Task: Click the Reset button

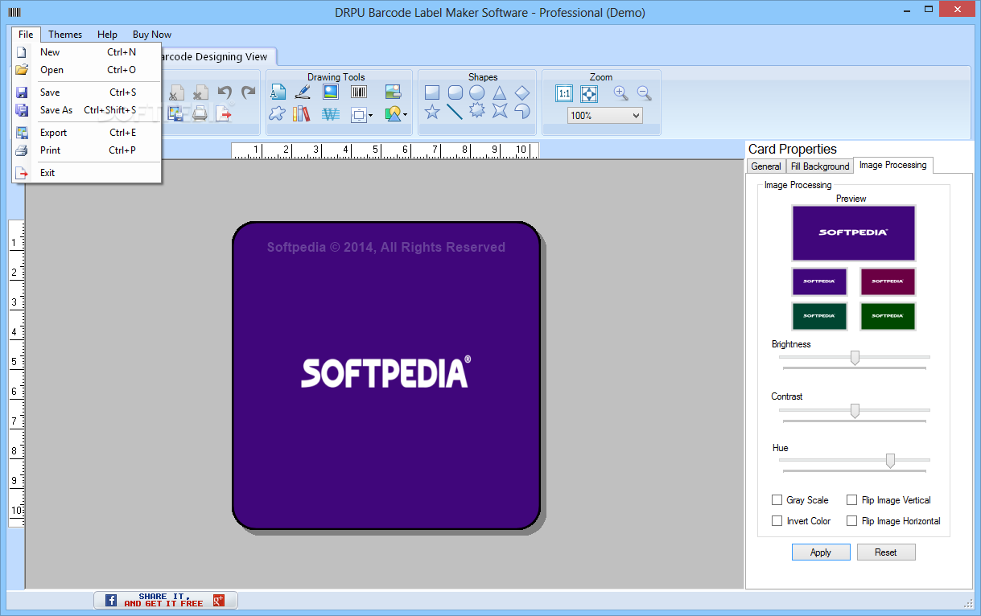Action: click(x=886, y=552)
